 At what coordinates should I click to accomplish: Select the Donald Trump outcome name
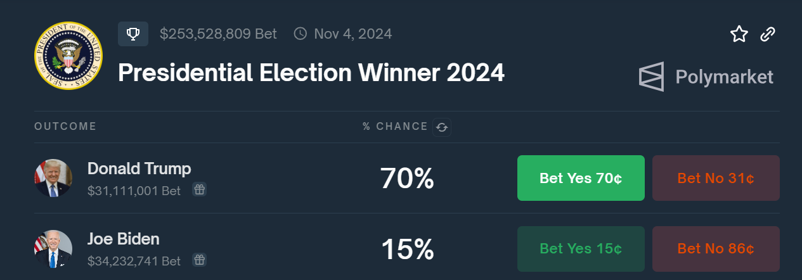point(139,169)
